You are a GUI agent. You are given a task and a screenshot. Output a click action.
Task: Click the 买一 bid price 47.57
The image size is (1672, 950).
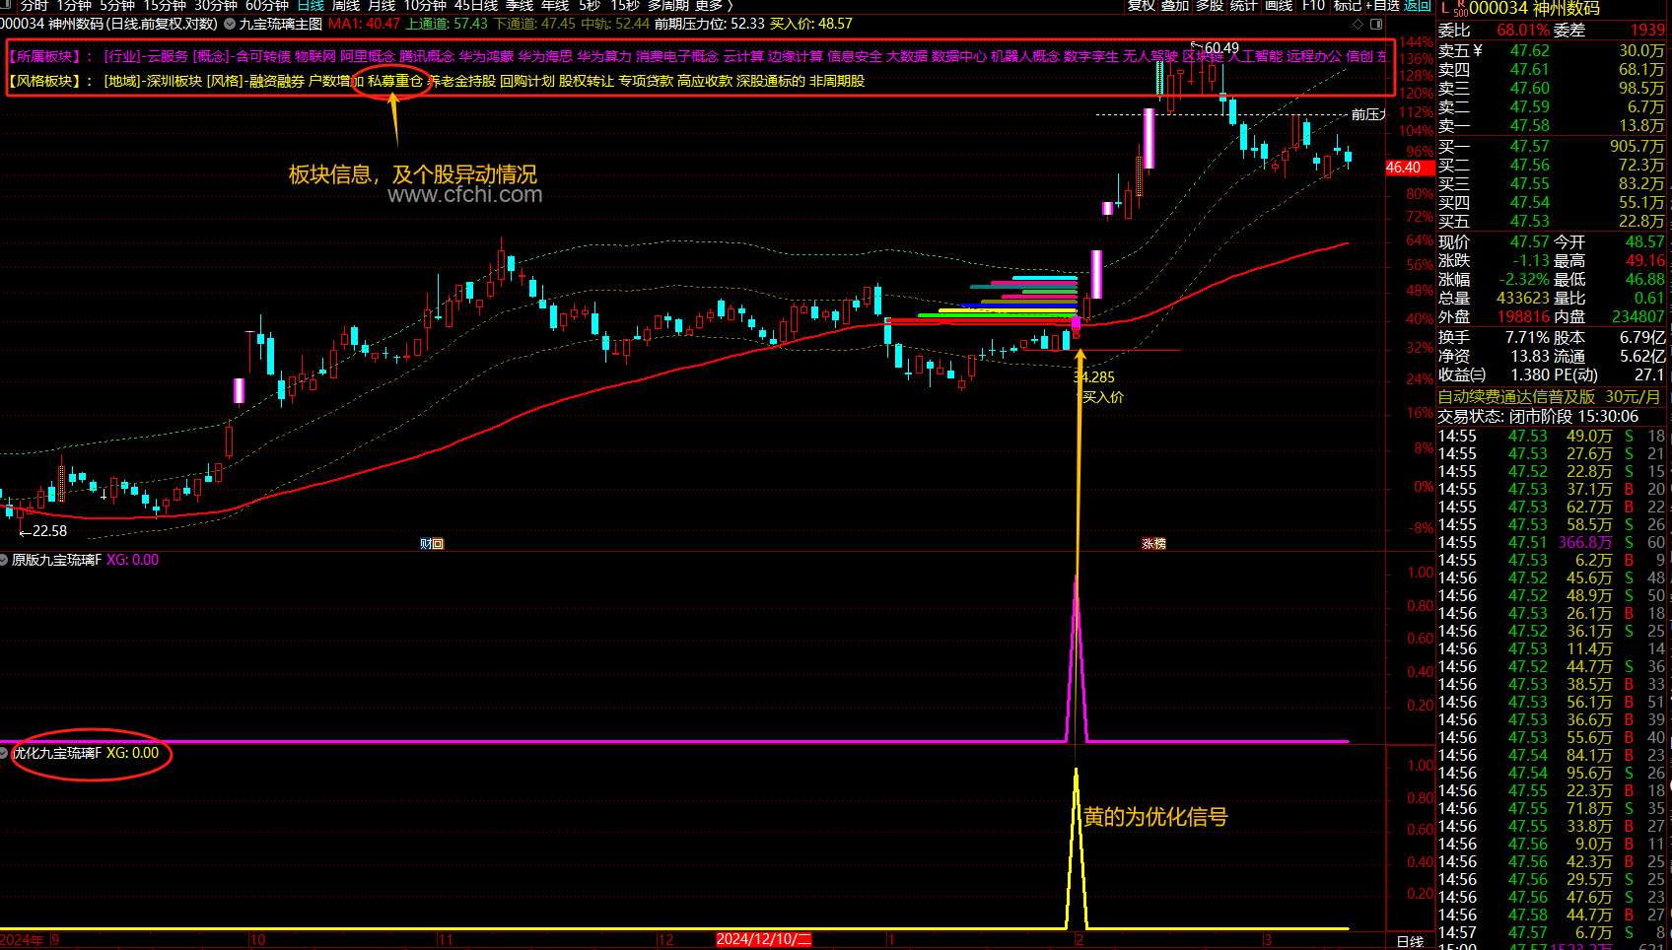[x=1529, y=146]
